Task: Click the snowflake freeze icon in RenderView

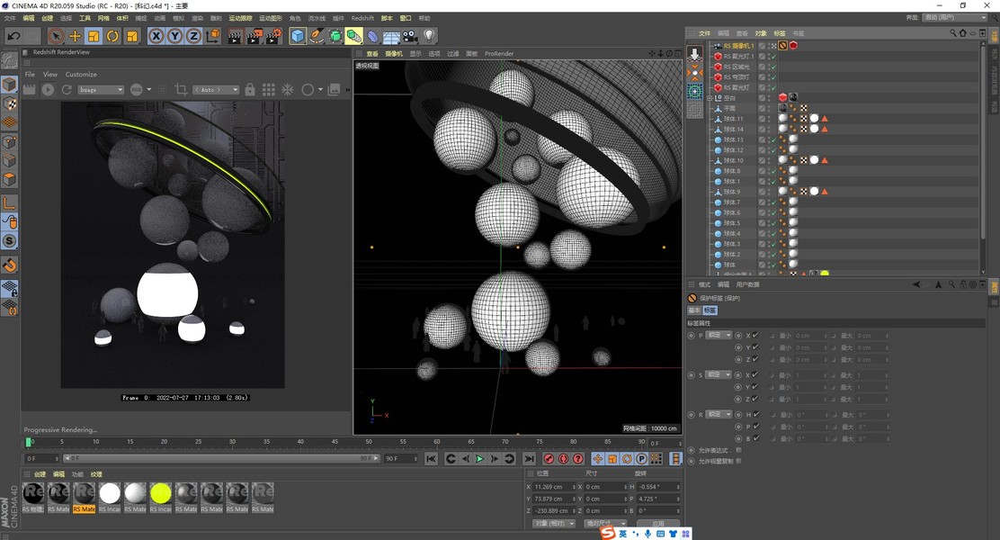Action: (x=288, y=90)
